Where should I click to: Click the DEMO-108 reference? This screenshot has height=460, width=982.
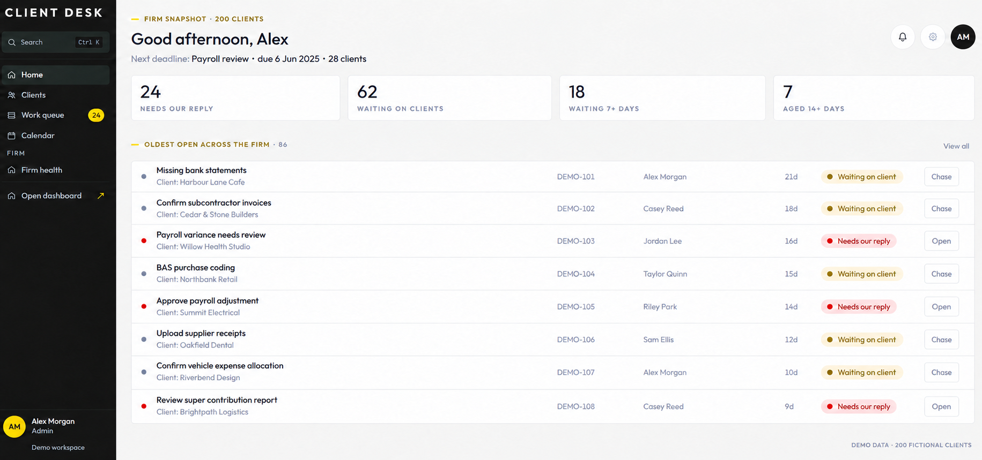(575, 406)
